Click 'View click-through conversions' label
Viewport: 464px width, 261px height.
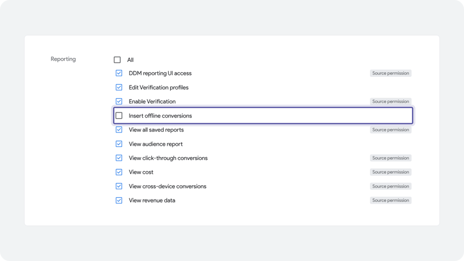coord(168,158)
